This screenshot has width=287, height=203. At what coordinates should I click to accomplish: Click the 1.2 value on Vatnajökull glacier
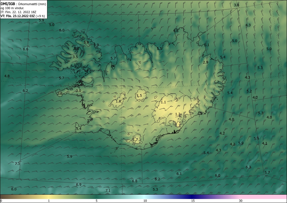pyautogui.click(x=178, y=114)
